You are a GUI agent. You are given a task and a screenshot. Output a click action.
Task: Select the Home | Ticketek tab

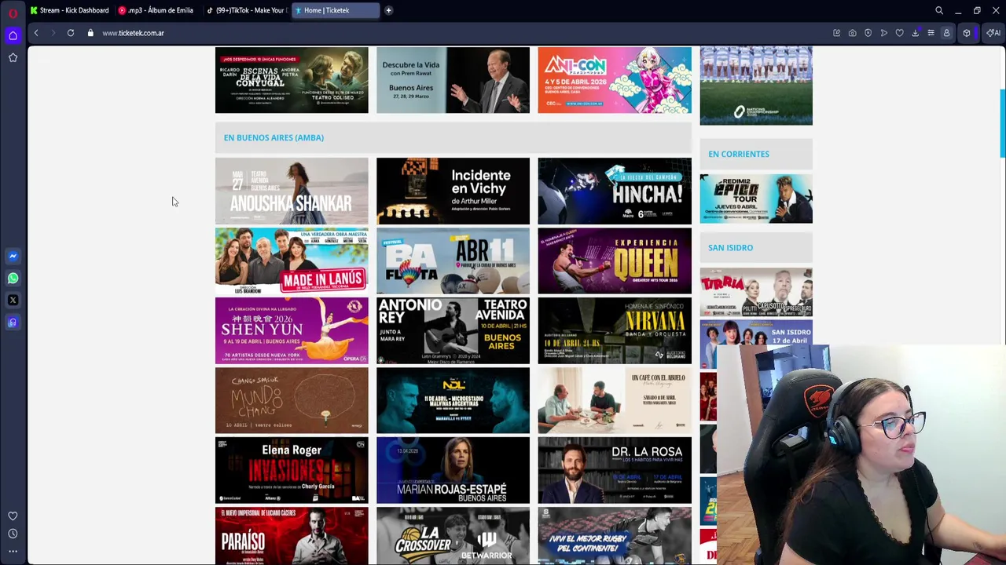336,10
